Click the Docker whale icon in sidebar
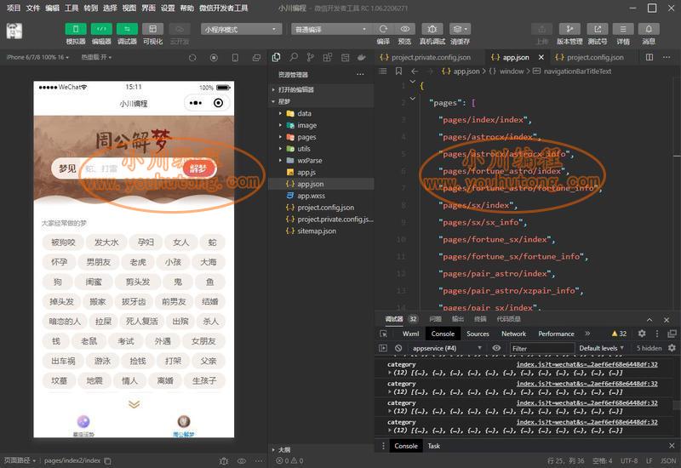681x468 pixels. (361, 57)
